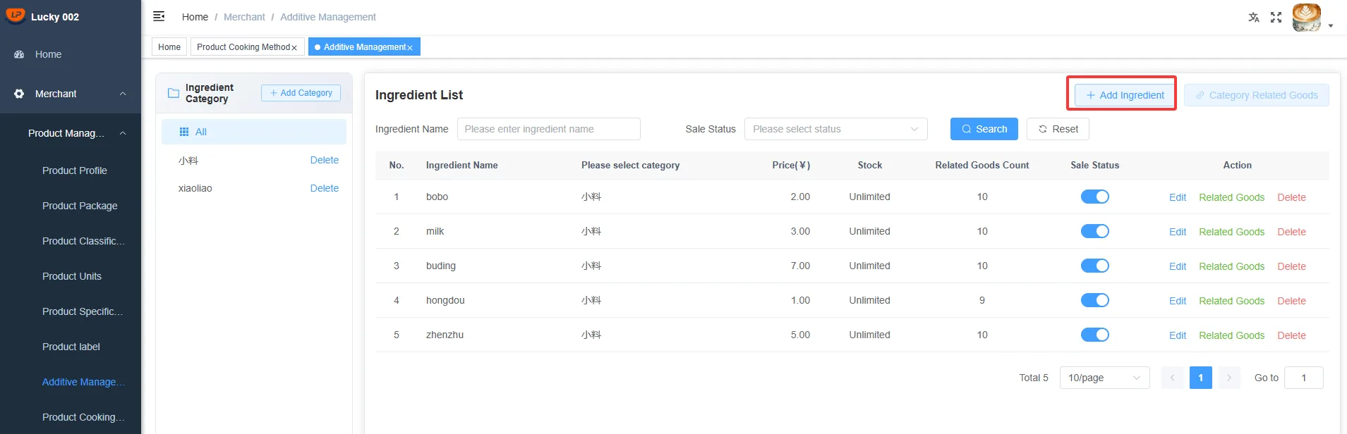Click the Ingredient Category folder icon
Image resolution: width=1347 pixels, height=434 pixels.
173,93
